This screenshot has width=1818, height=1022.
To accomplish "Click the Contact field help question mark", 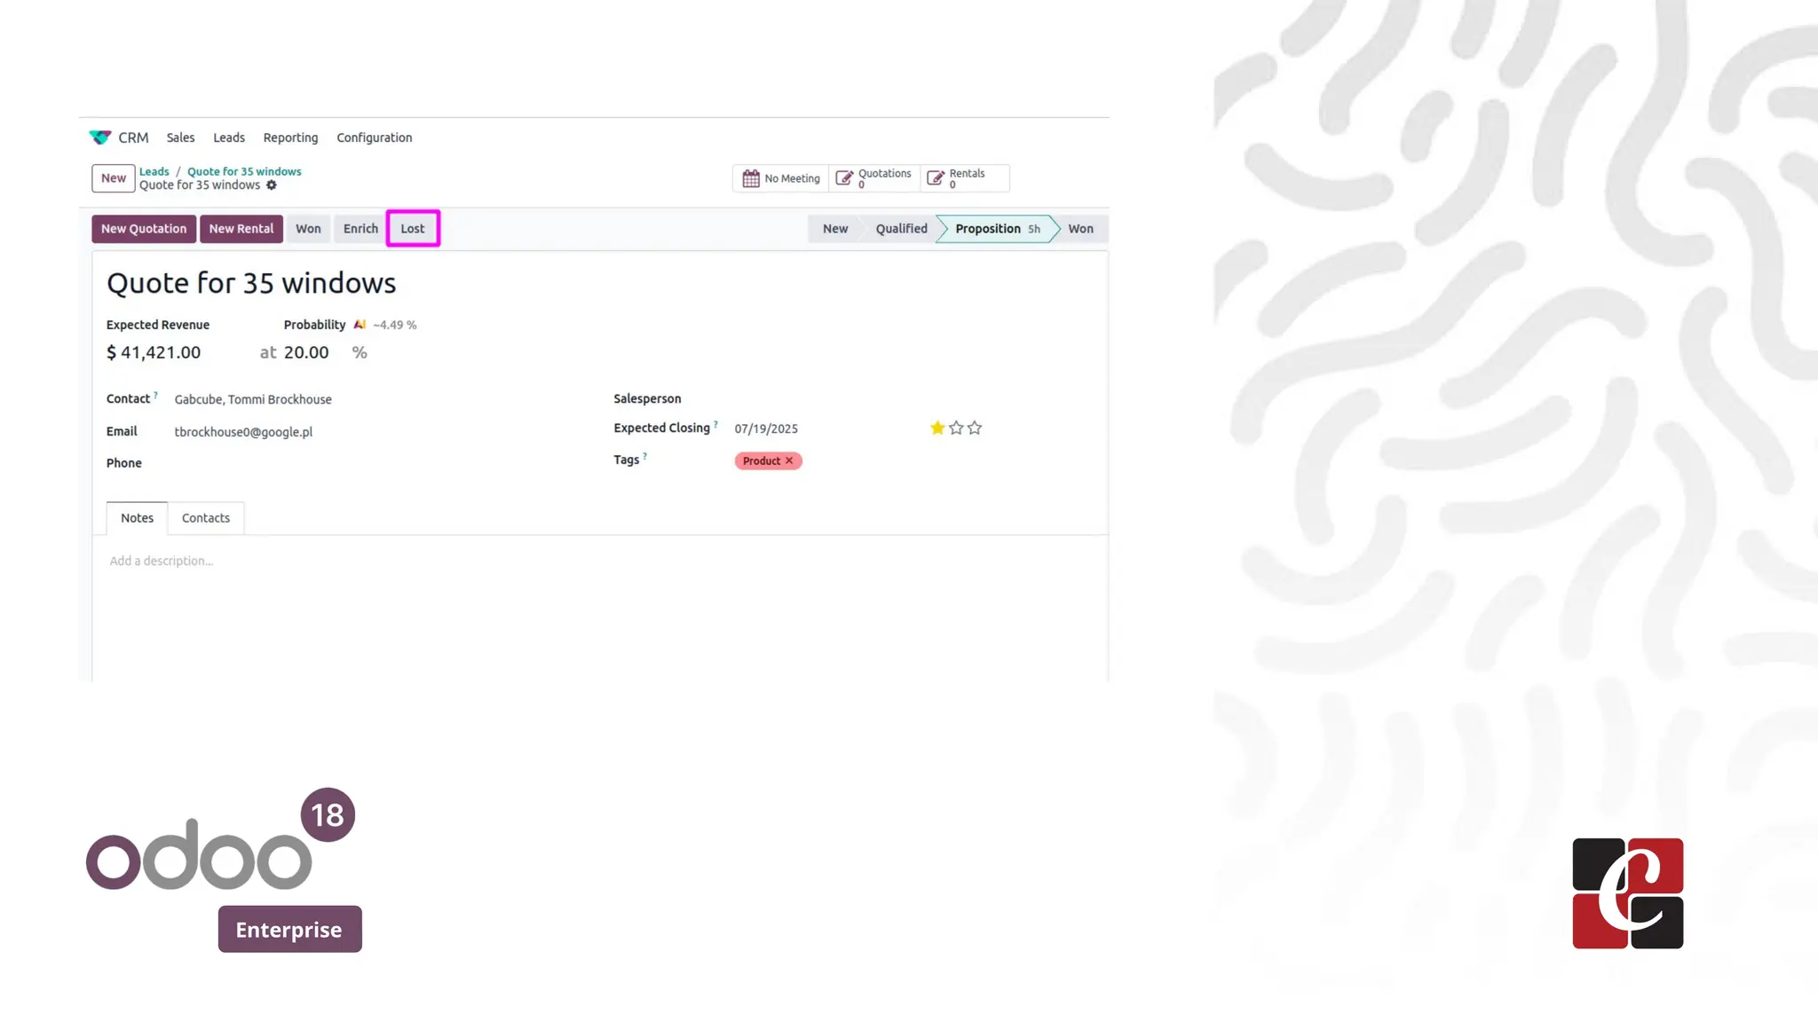I will coord(156,395).
